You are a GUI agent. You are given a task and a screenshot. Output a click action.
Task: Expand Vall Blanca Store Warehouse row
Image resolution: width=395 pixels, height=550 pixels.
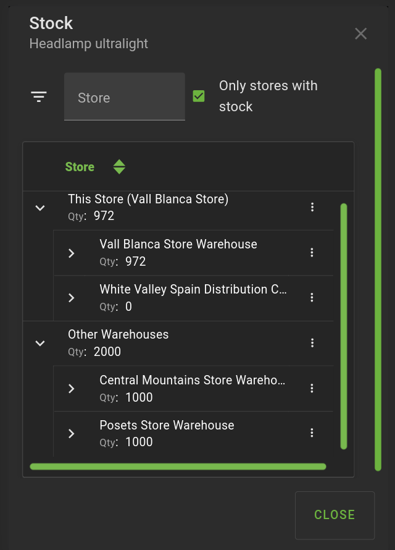tap(72, 253)
